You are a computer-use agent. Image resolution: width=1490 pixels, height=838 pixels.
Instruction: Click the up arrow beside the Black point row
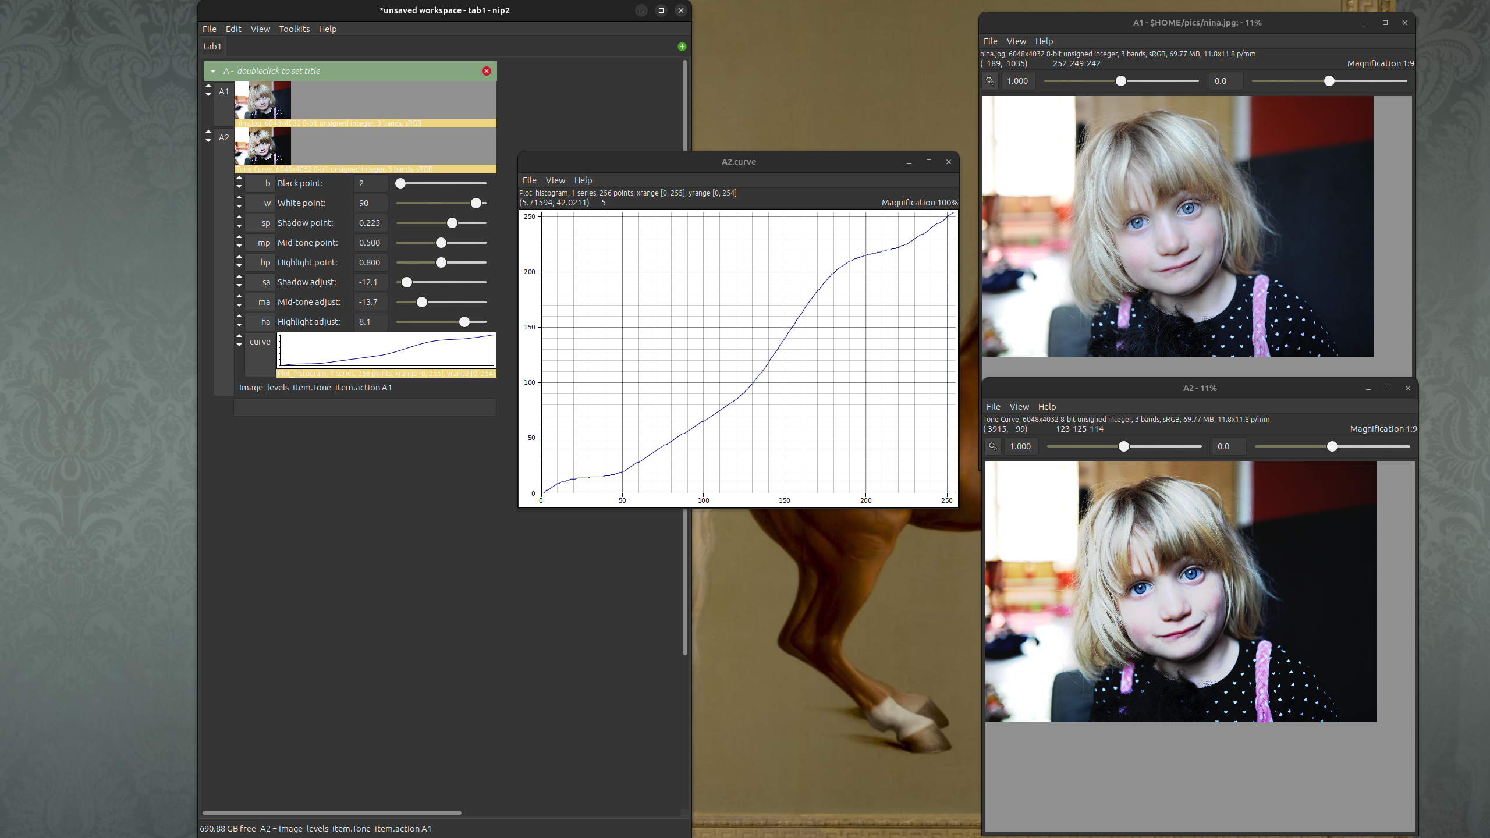tap(239, 179)
